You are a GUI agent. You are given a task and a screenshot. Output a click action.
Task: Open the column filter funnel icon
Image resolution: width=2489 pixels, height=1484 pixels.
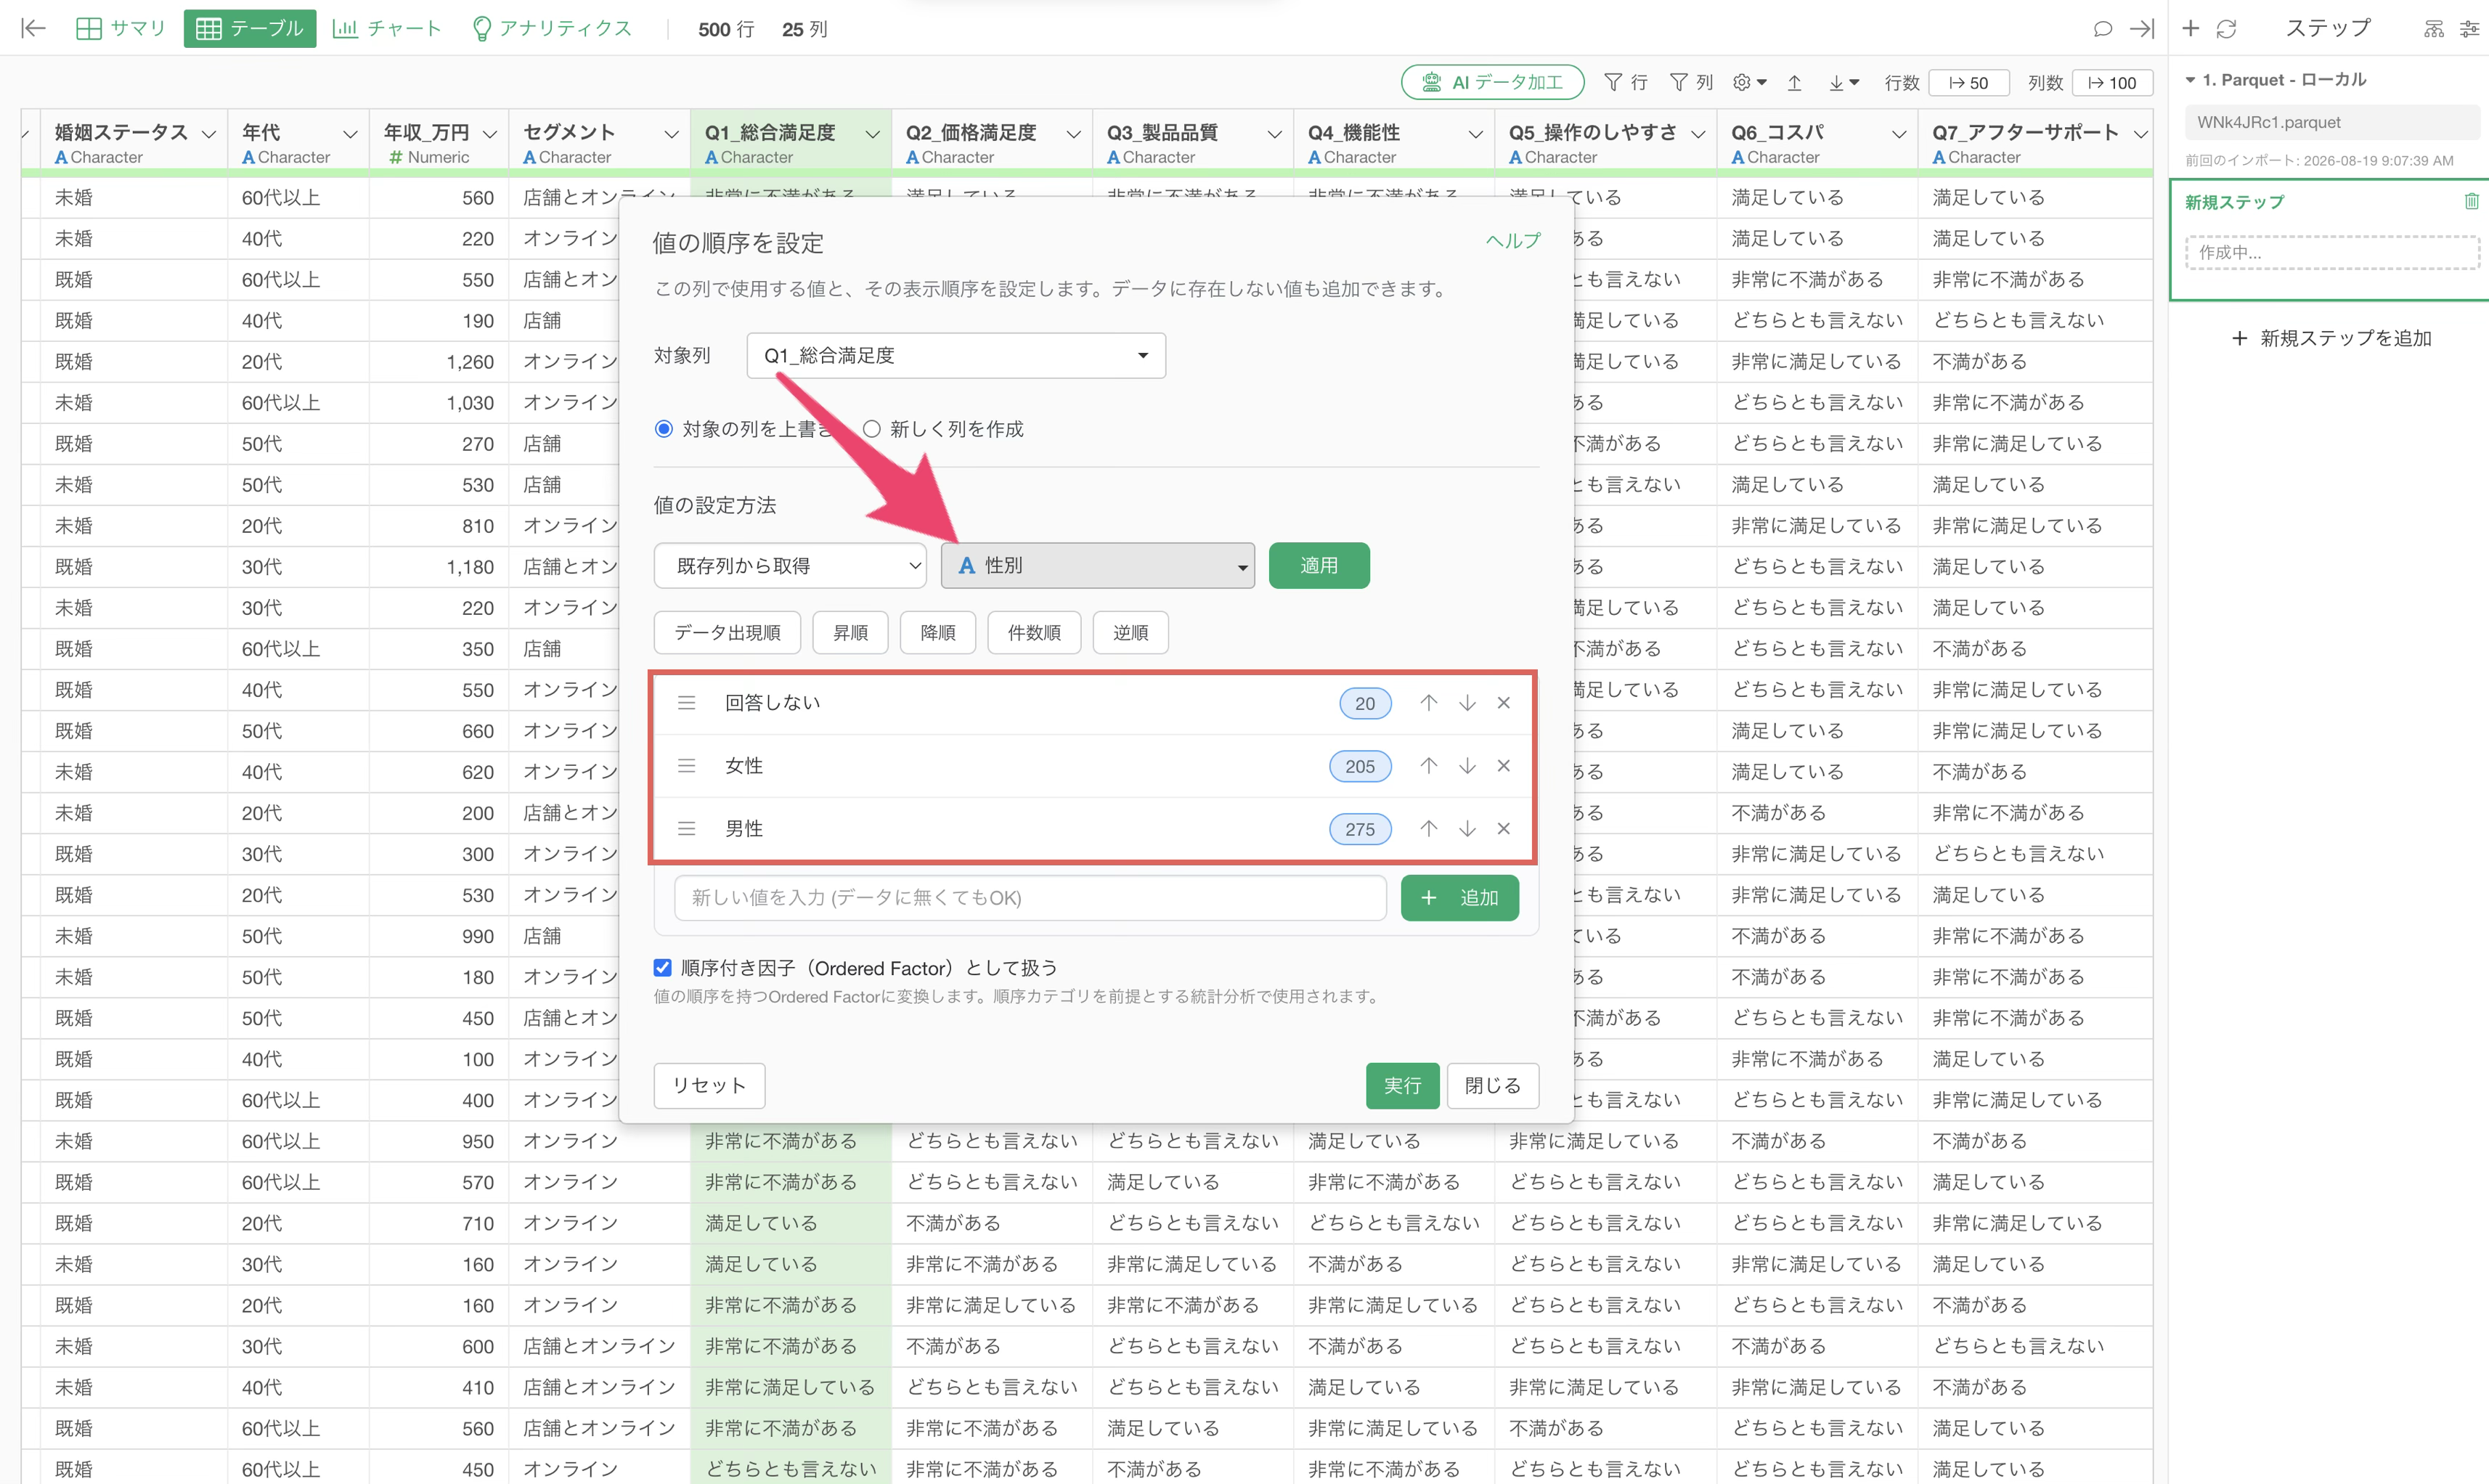[1679, 82]
